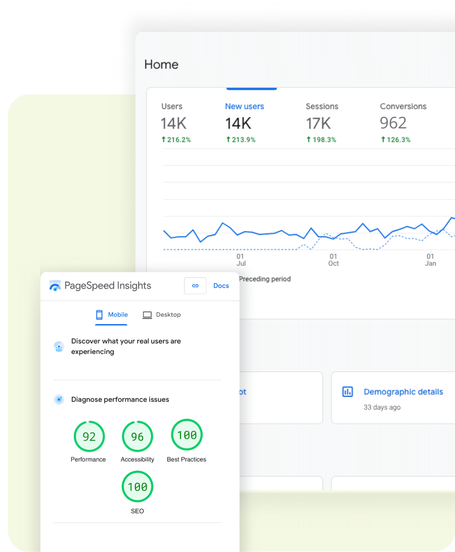Click the 213.9% new users increase value

241,140
